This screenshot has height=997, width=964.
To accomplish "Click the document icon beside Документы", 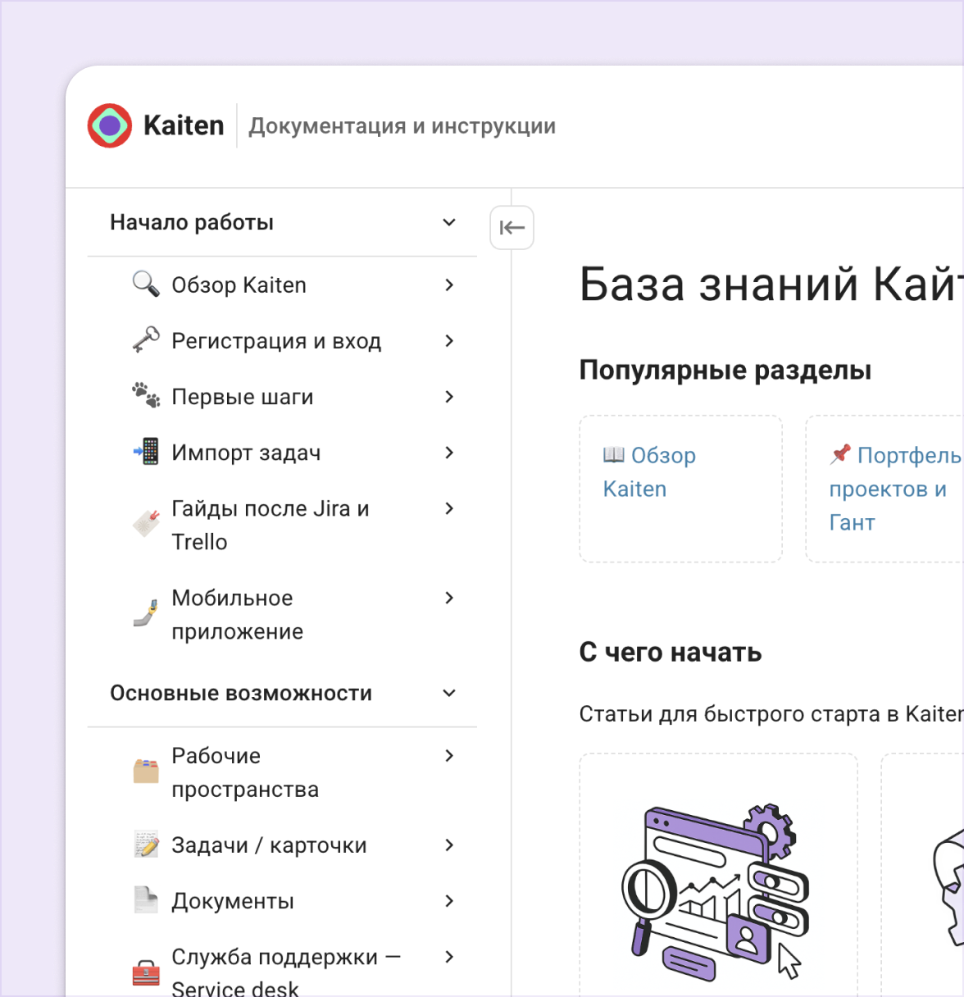I will coord(146,900).
